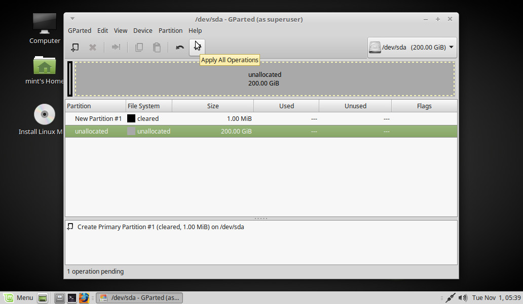Click the black cleared file system swatch
The image size is (523, 304).
[131, 119]
